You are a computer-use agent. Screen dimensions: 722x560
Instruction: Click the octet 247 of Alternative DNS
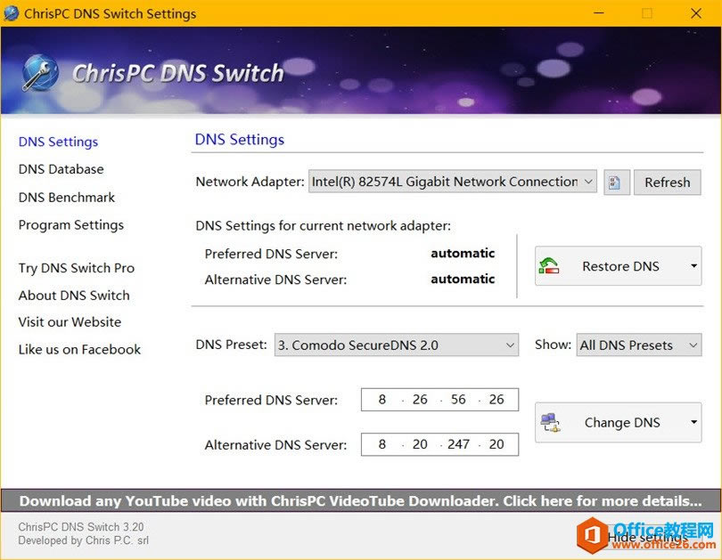click(458, 444)
